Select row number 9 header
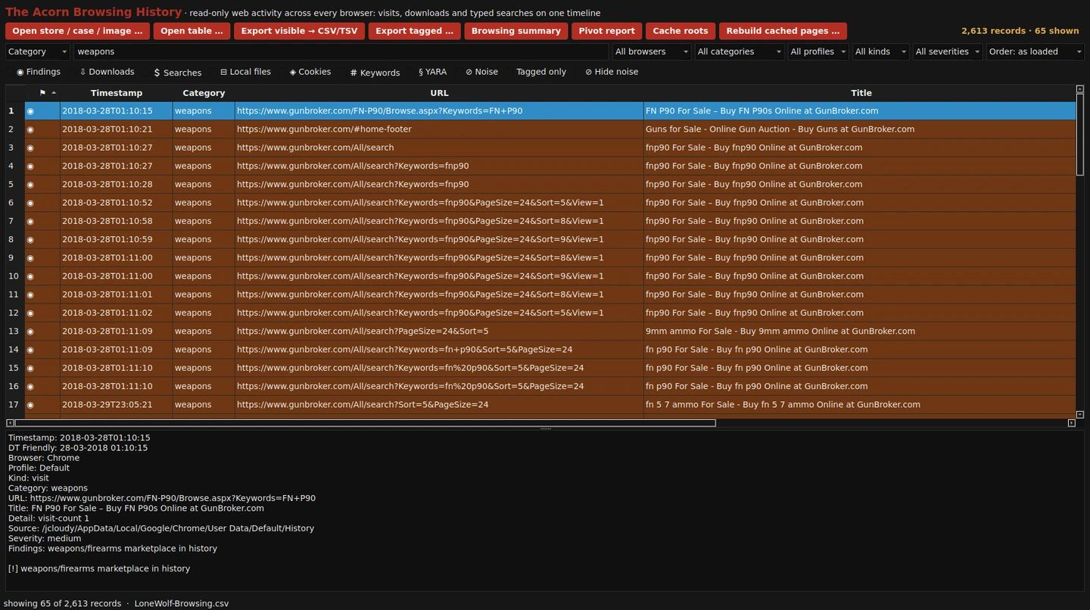The image size is (1090, 610). [14, 258]
